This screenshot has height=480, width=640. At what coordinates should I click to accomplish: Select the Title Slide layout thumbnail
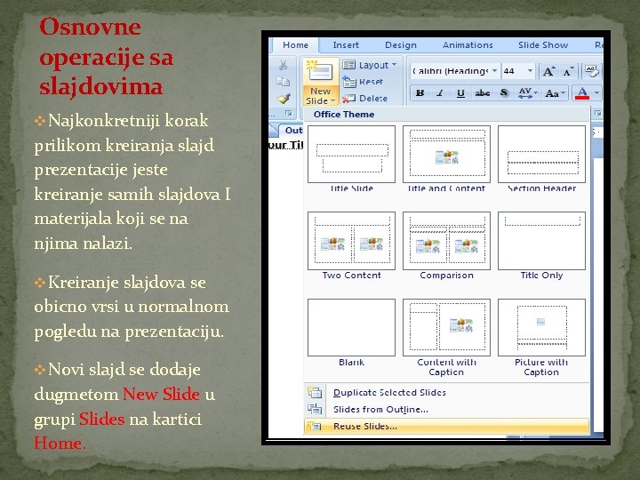[x=351, y=155]
